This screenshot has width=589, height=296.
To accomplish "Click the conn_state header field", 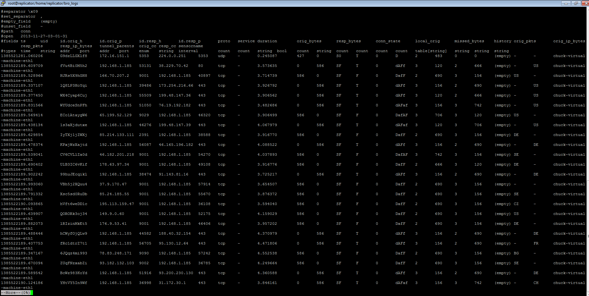I will [388, 41].
